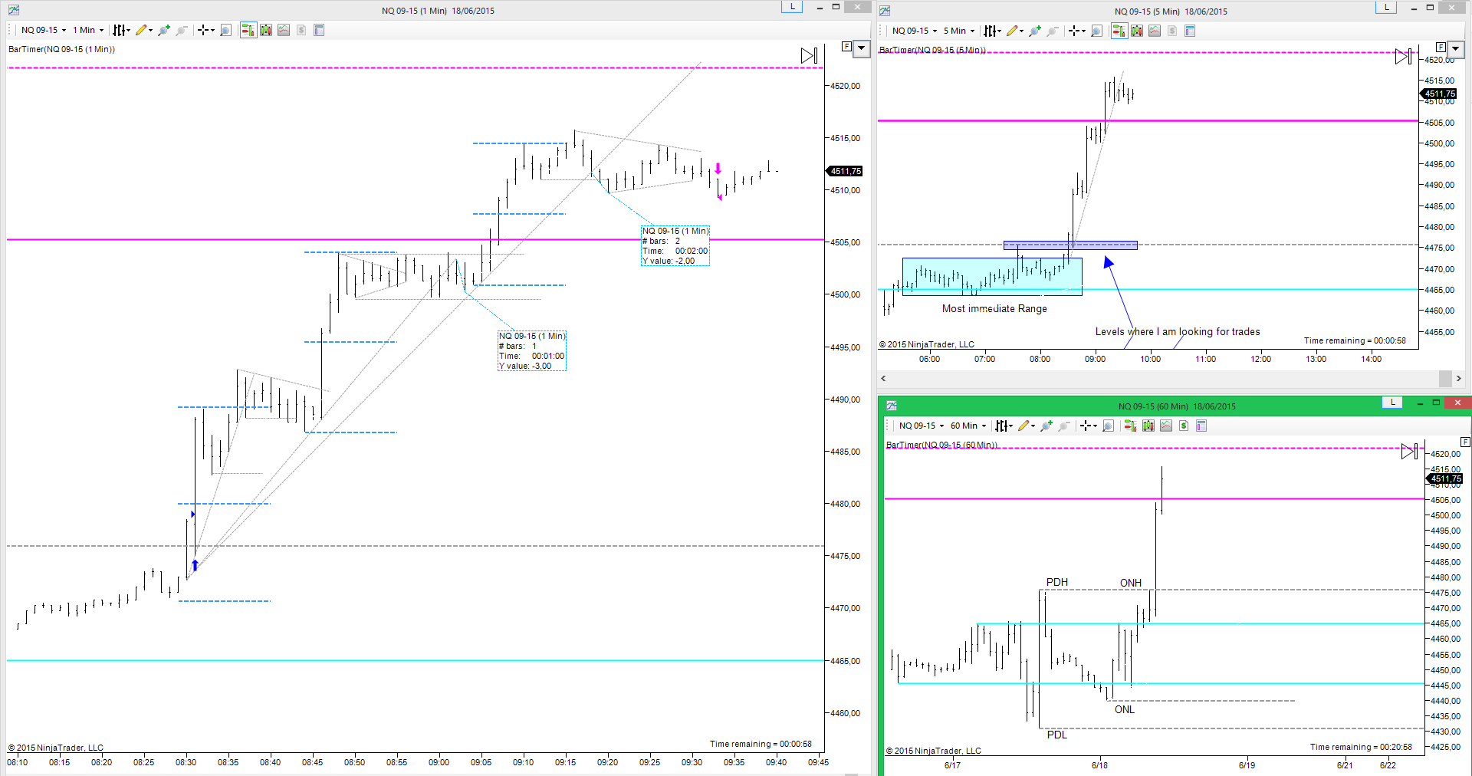The height and width of the screenshot is (776, 1472).
Task: Open 60 Min interval dropdown
Action: coord(968,426)
